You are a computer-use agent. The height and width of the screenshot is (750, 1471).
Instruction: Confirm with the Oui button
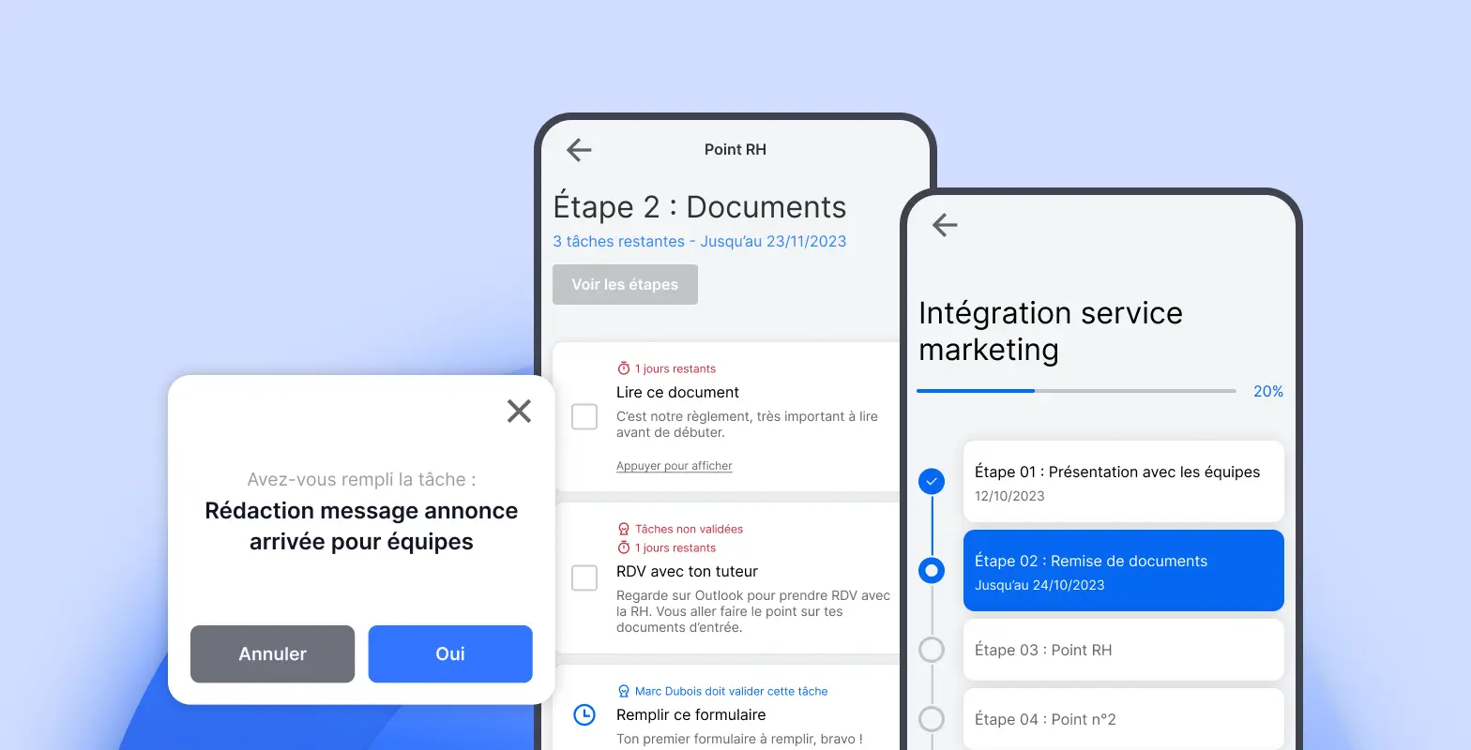tap(450, 654)
